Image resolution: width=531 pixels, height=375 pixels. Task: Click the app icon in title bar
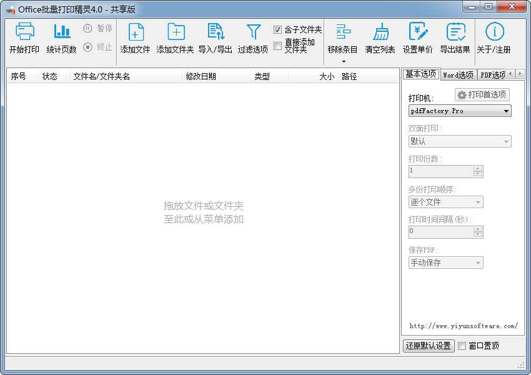(11, 10)
